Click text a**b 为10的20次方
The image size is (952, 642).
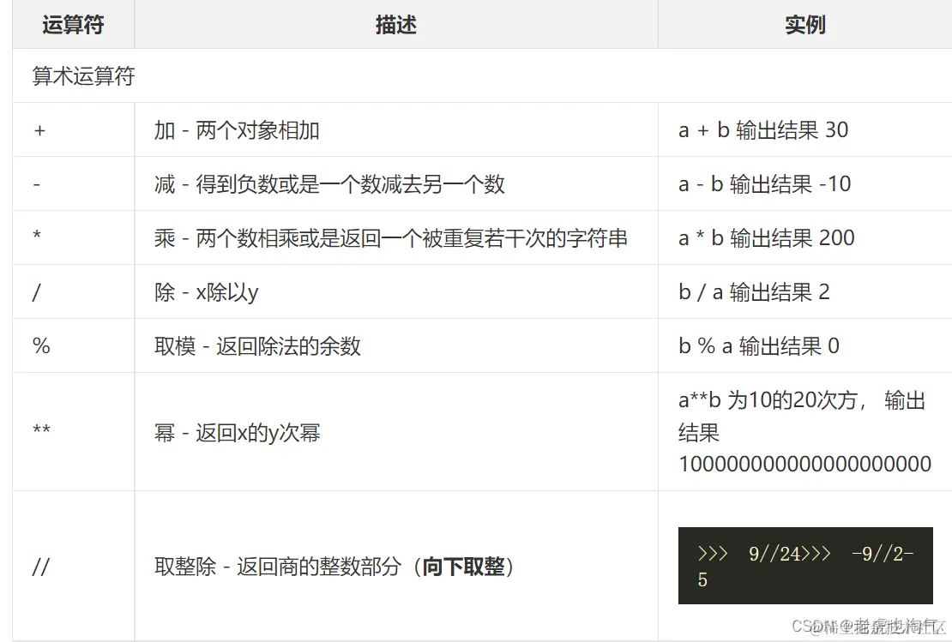coord(768,400)
